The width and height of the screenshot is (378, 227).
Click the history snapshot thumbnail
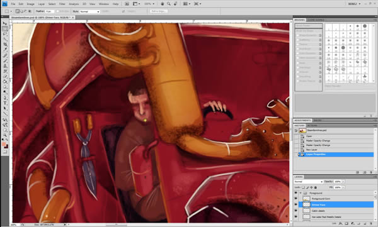(302, 130)
